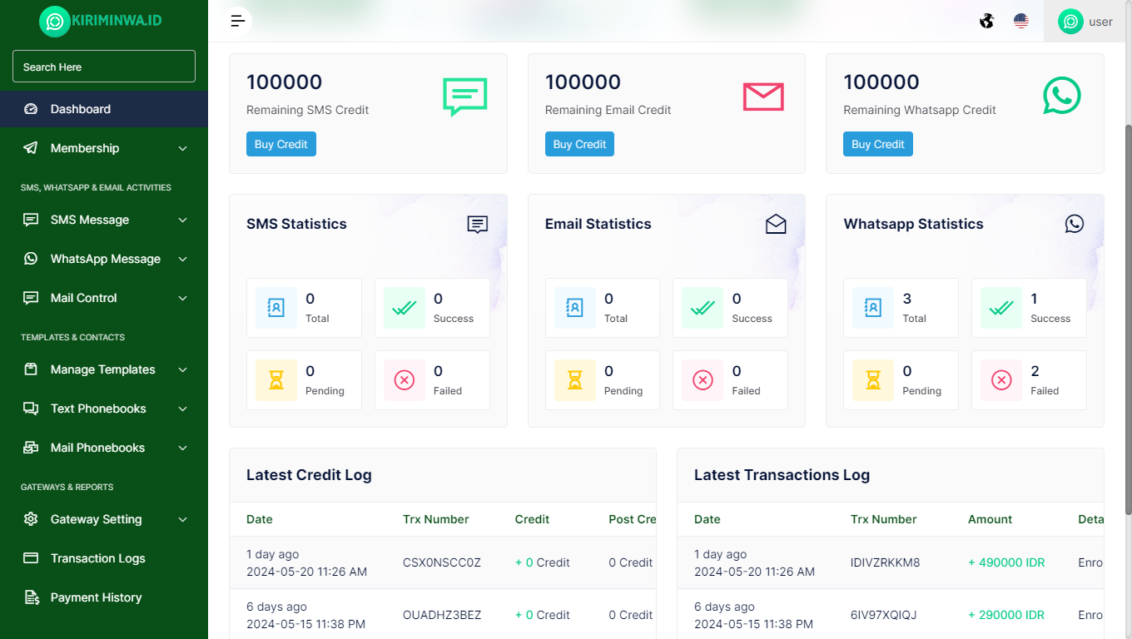Screen dimensions: 1132x639
Task: Select trx number IDIVZRKKM8
Action: point(886,562)
